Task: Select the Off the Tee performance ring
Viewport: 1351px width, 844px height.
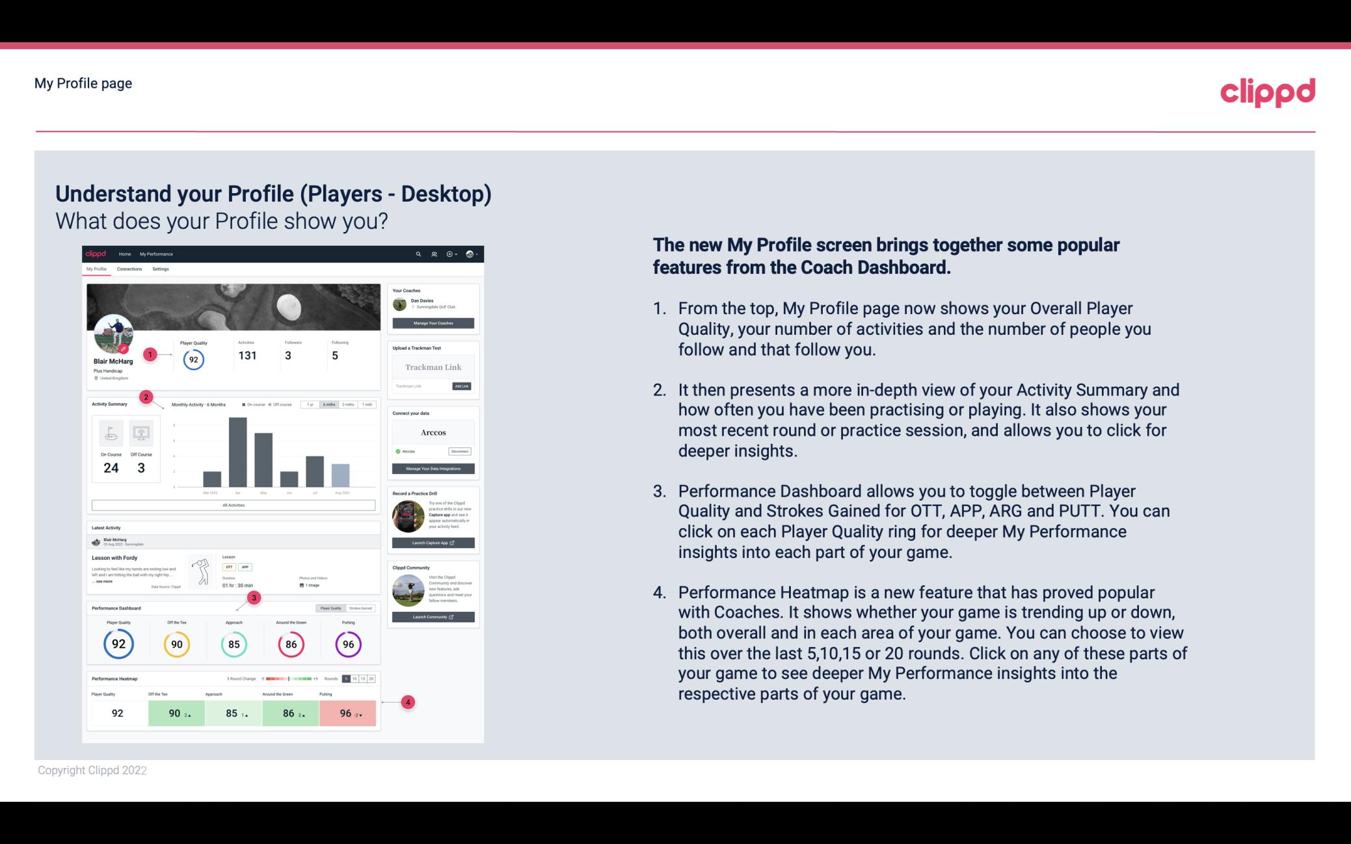Action: pos(175,644)
